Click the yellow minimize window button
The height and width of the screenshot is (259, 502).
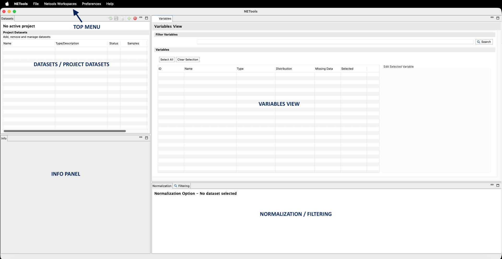[x=9, y=11]
